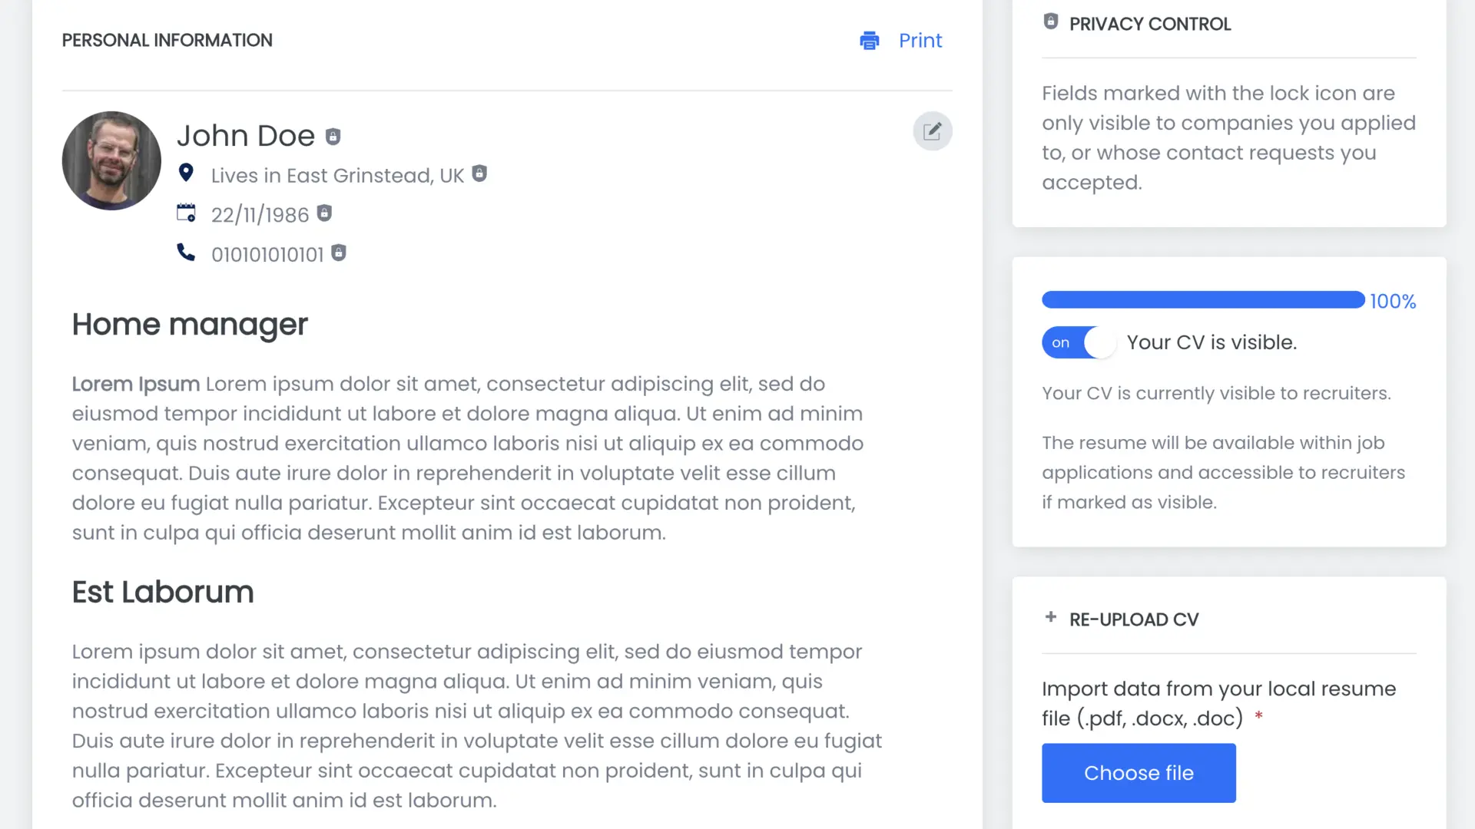The width and height of the screenshot is (1475, 829).
Task: Turn off CV visibility toggle
Action: (1079, 342)
